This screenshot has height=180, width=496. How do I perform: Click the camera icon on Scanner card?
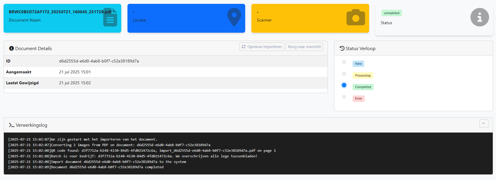pos(356,17)
